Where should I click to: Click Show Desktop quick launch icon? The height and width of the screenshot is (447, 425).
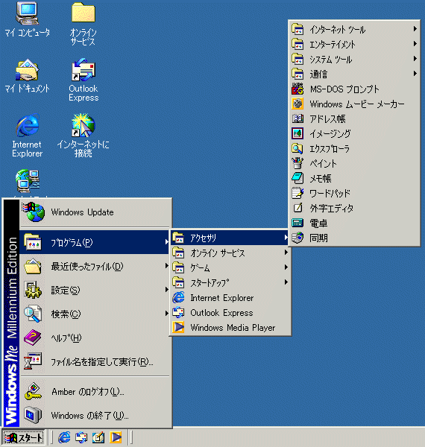(98, 437)
